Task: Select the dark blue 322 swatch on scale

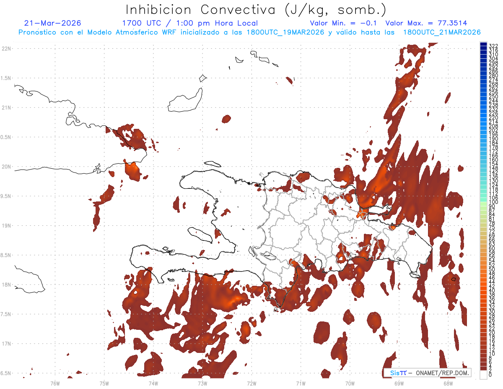Action: point(483,45)
